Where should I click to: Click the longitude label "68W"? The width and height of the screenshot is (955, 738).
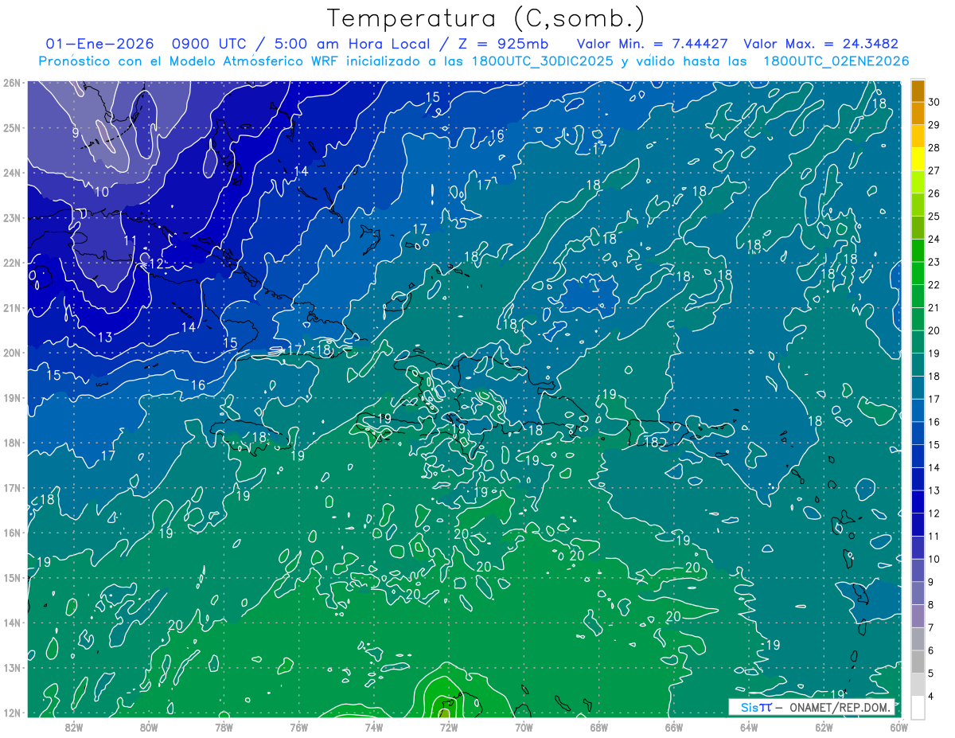tap(598, 727)
